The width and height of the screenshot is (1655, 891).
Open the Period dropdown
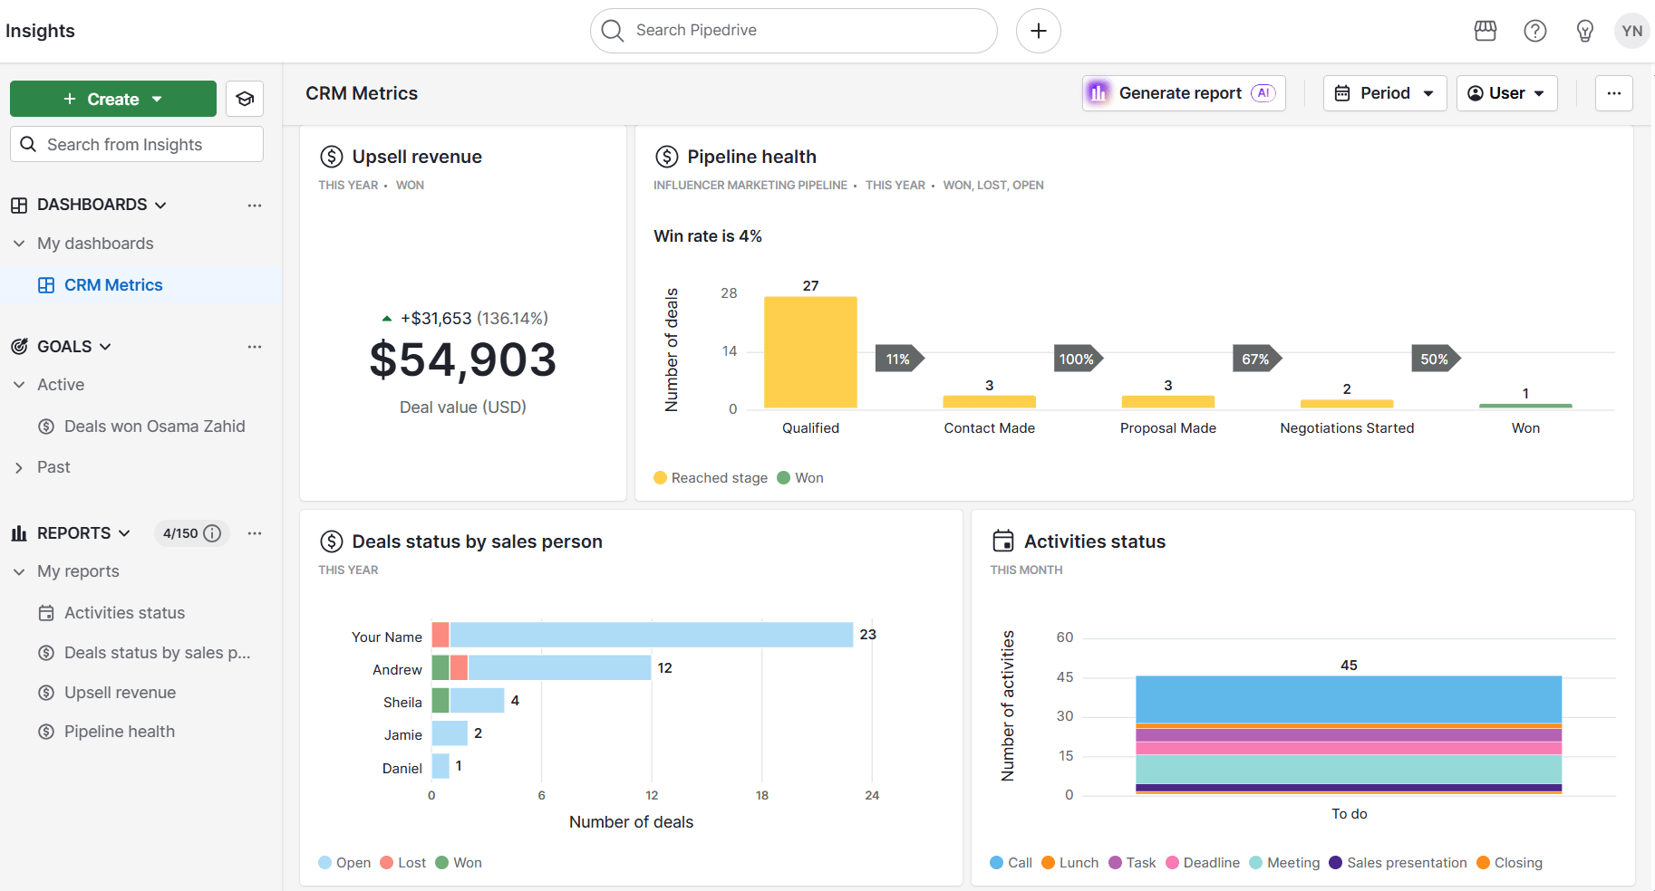[x=1384, y=92]
